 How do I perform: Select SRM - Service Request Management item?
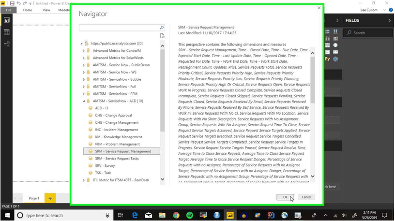pos(122,151)
